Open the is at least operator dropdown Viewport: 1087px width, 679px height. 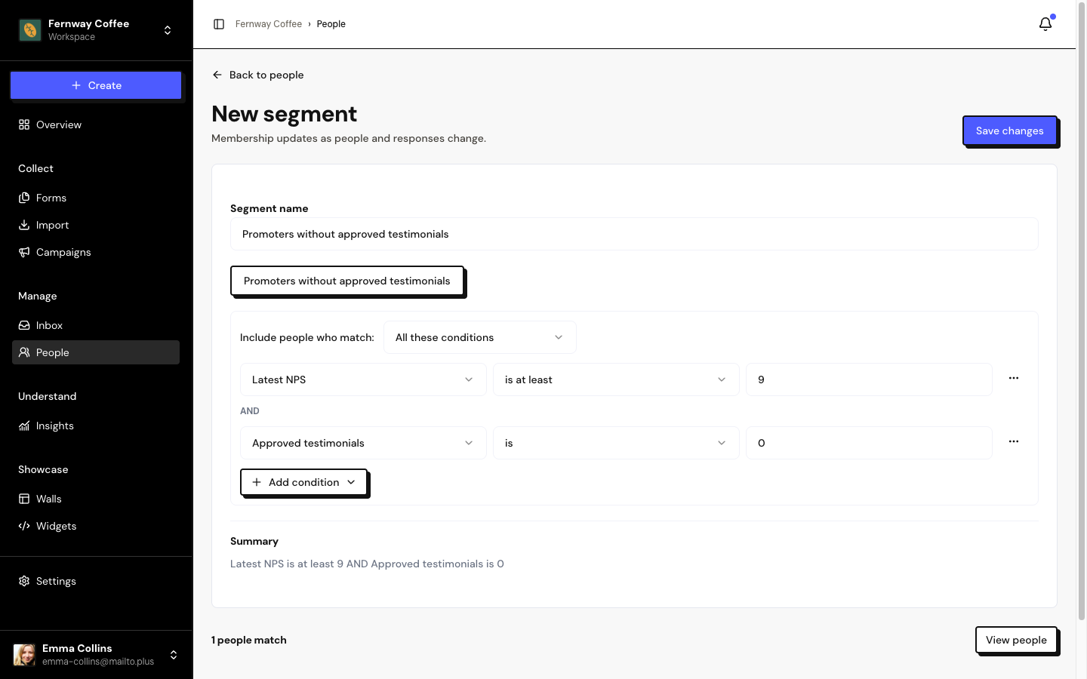[x=616, y=379]
